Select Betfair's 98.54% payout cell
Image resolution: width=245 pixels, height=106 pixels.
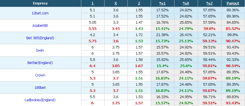click(x=233, y=66)
